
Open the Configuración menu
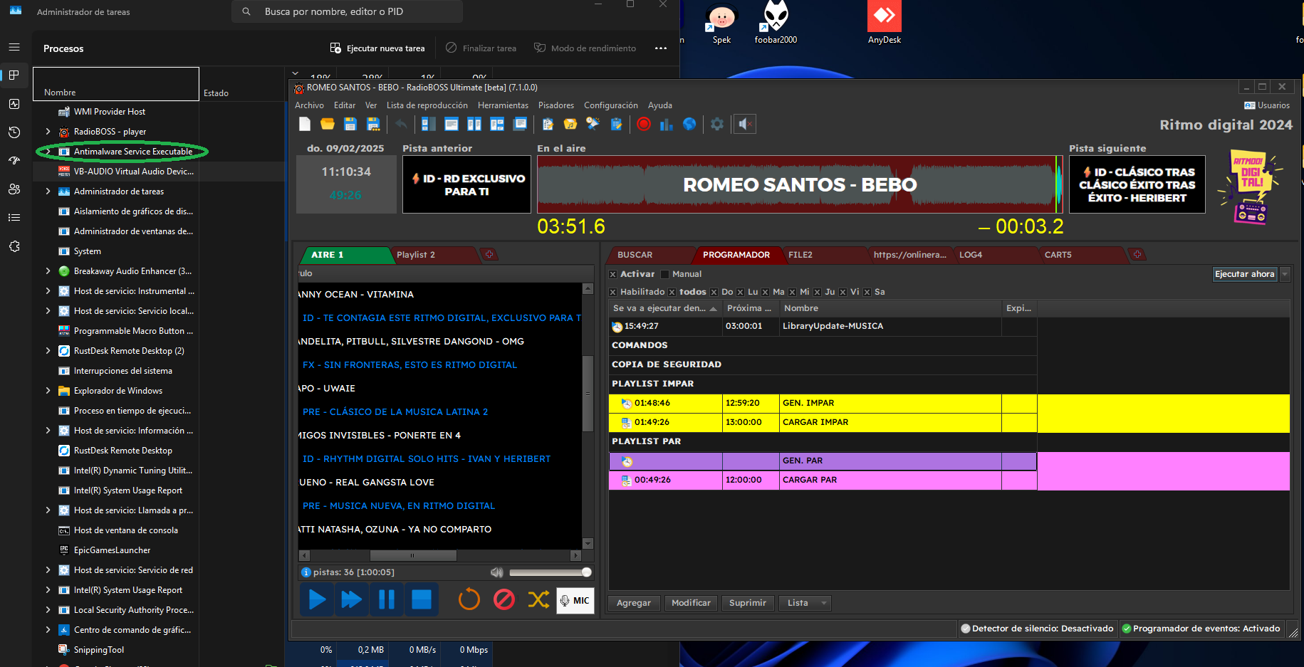click(611, 105)
